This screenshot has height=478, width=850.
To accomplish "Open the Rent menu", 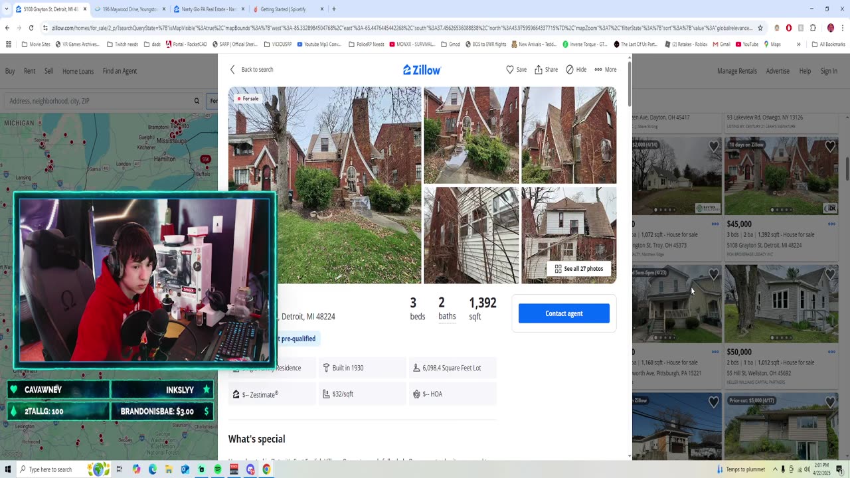I will click(30, 71).
